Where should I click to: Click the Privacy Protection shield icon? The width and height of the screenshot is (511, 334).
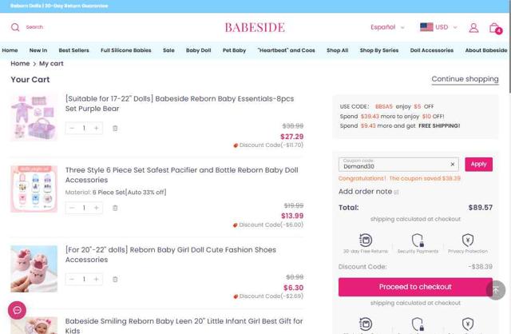[x=468, y=241]
